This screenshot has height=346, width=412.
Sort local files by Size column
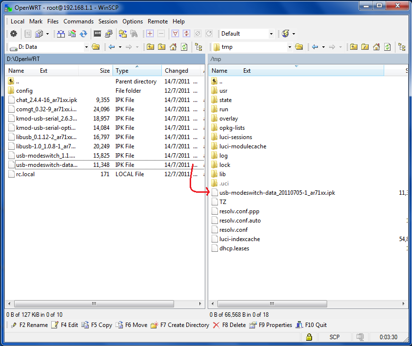[96, 71]
